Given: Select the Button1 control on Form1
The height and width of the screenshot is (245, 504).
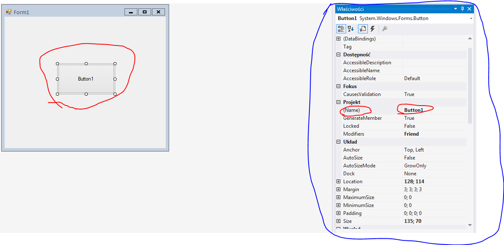Looking at the screenshot, I should coord(86,79).
